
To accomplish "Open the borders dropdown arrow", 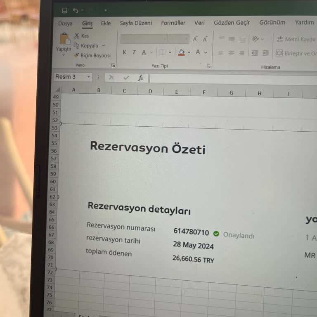I will click(x=170, y=52).
